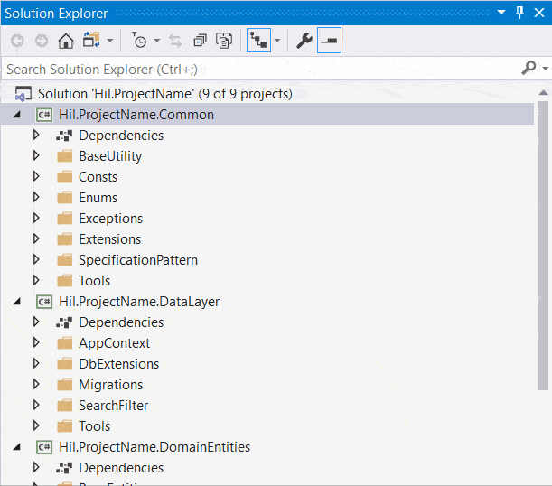
Task: Expand the BaseUtility folder
Action: (36, 155)
